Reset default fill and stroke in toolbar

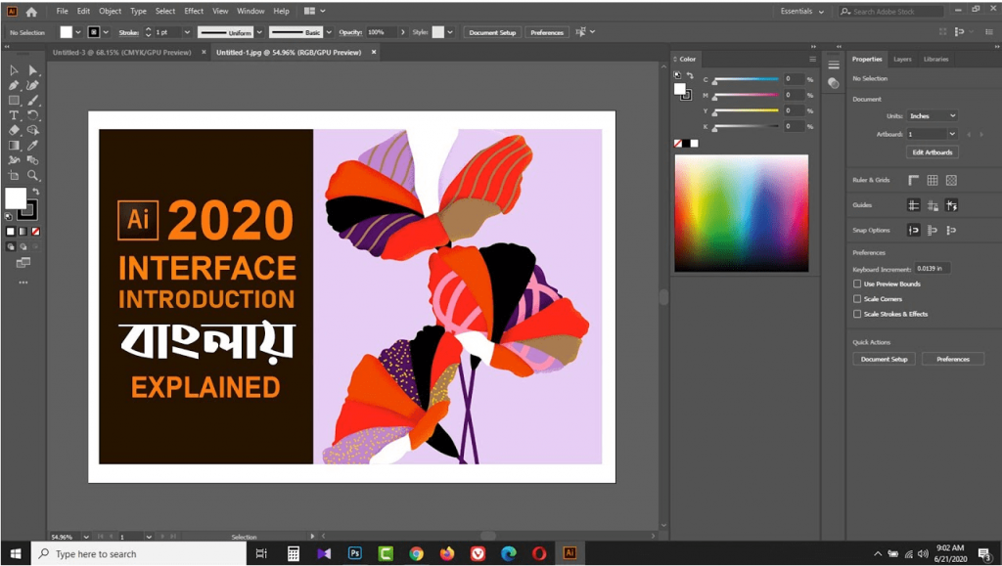[x=9, y=217]
